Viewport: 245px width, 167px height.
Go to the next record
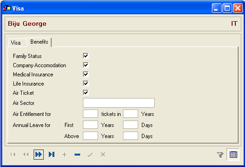[x=39, y=155]
